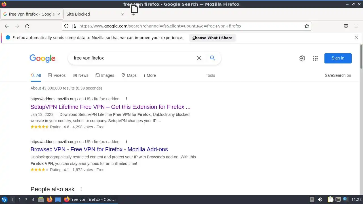Screen dimensions: 363x204
Task: Open the volume control in tray
Action: (x=320, y=199)
